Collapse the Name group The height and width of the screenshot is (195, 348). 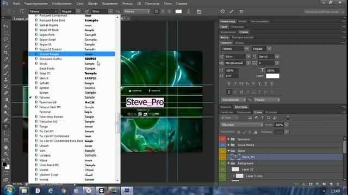tap(228, 151)
